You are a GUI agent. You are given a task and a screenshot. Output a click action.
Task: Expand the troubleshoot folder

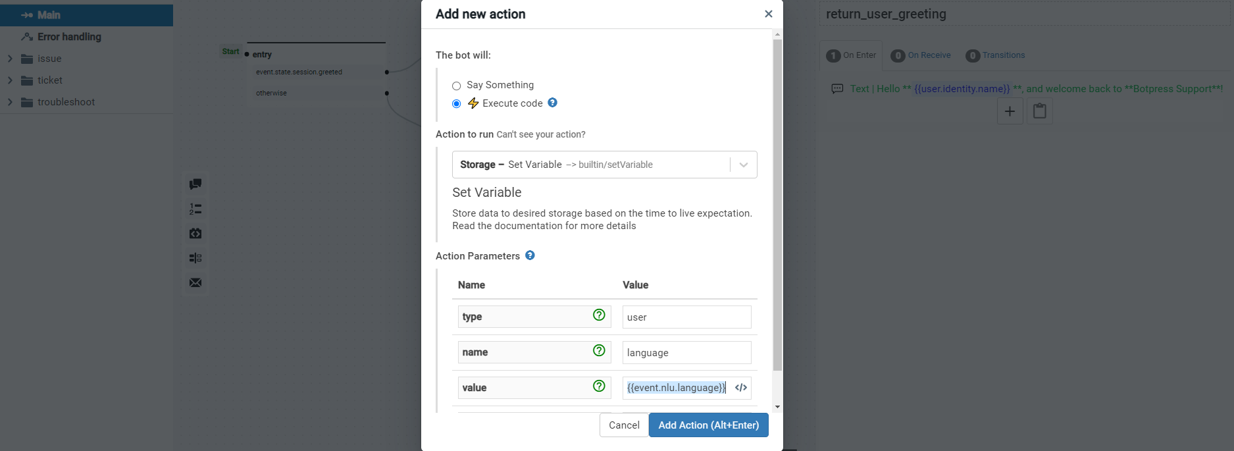(x=10, y=102)
